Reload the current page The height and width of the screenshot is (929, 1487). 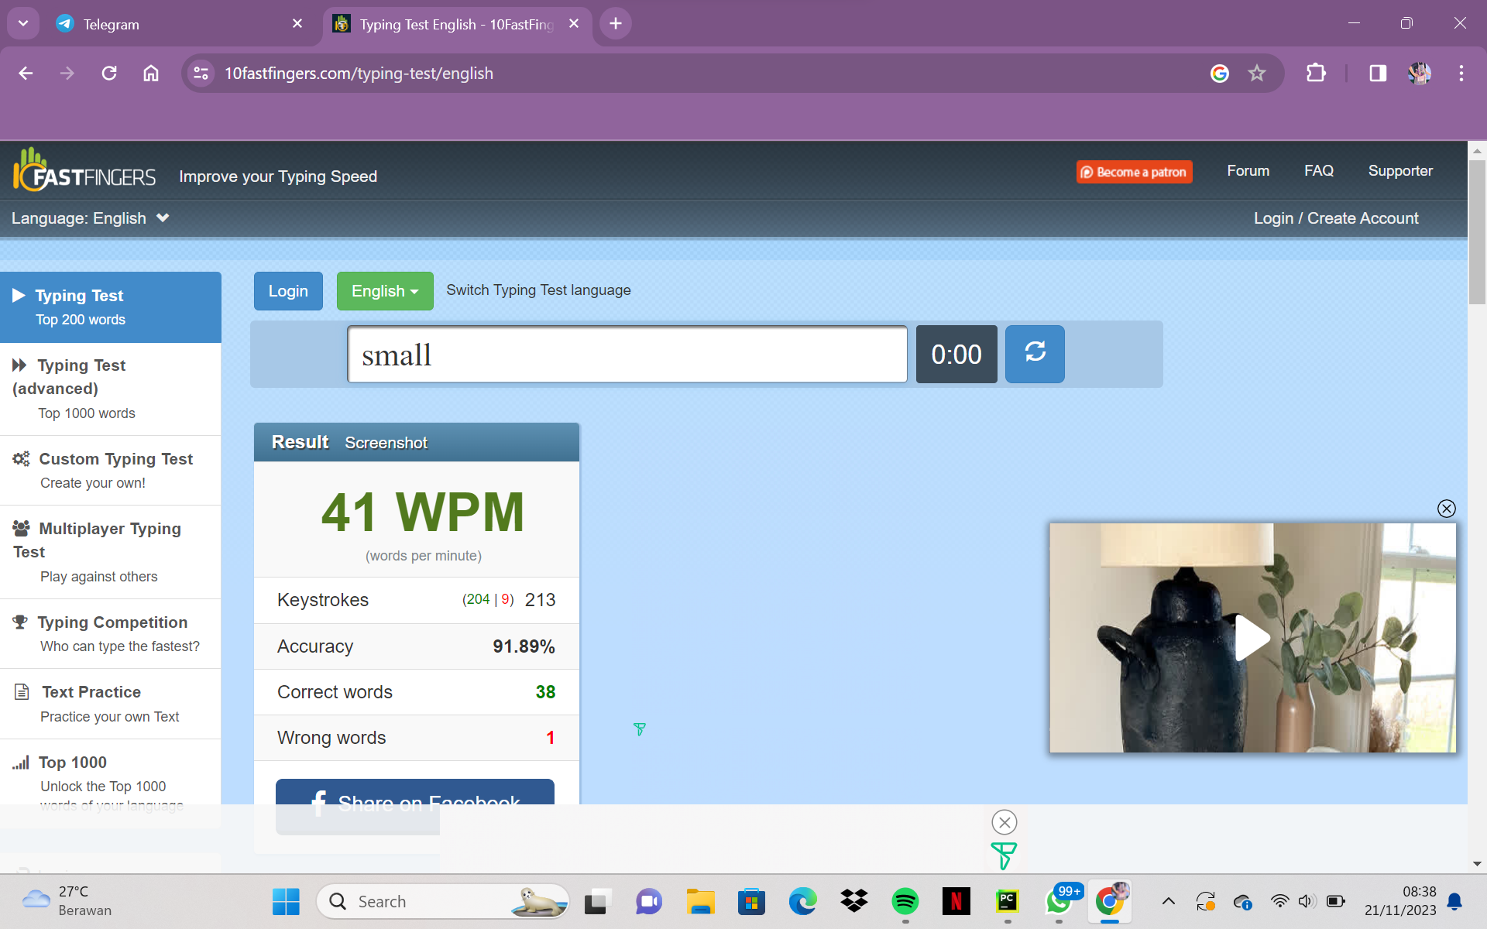coord(109,74)
